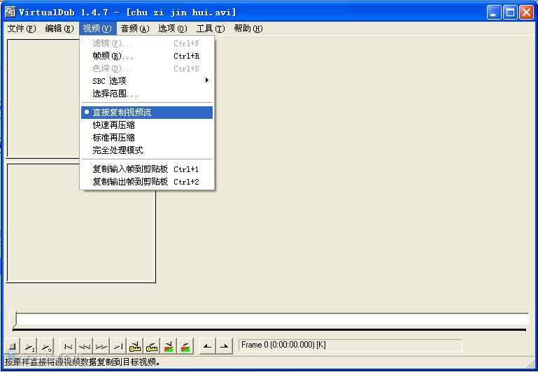538x372 pixels.
Task: Open the 选项(O) menu
Action: click(173, 29)
